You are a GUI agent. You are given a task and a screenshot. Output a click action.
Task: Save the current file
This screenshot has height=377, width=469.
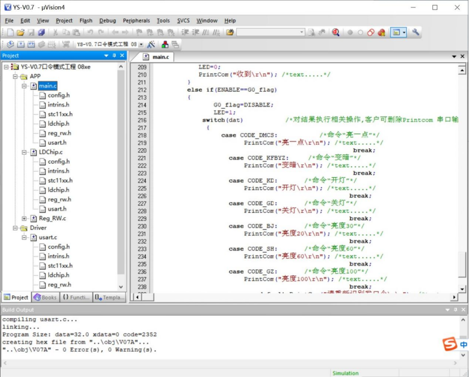pyautogui.click(x=31, y=32)
